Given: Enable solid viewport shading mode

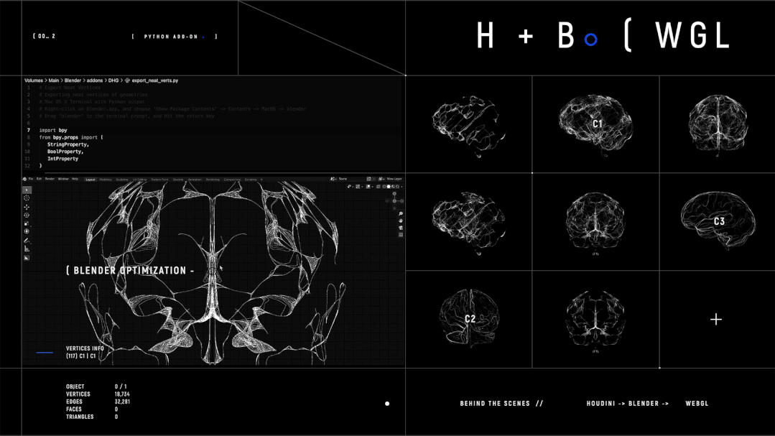Looking at the screenshot, I should coord(389,187).
